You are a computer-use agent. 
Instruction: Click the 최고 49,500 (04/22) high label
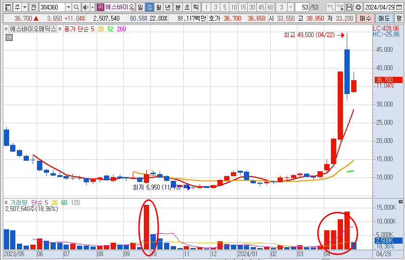(309, 35)
